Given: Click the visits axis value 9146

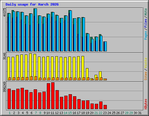Looking at the screenshot, I should coord(4,56).
